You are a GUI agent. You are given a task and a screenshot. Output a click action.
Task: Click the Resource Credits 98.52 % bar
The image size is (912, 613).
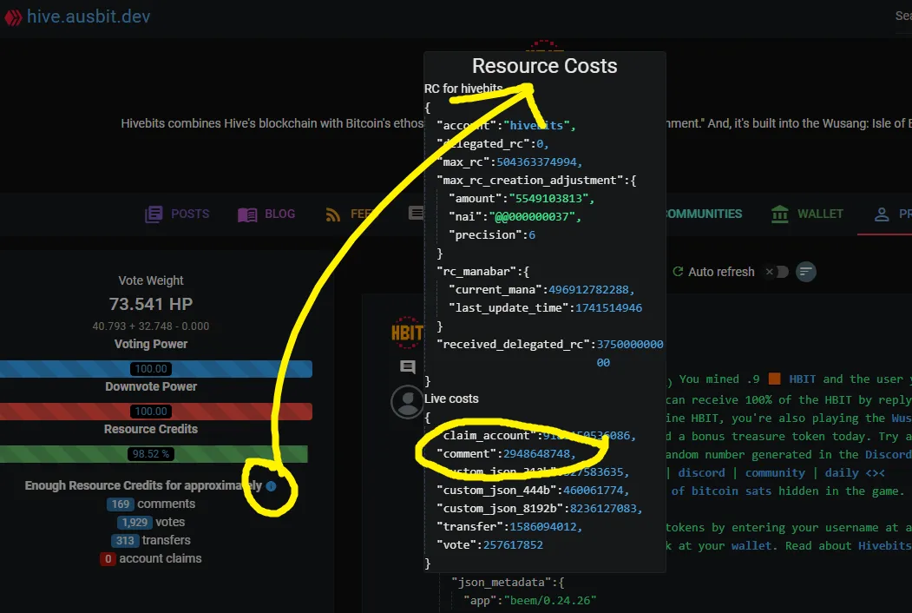point(154,454)
